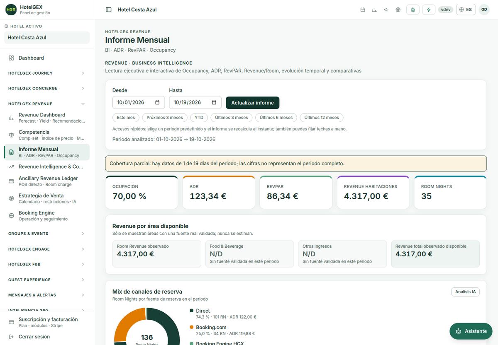The width and height of the screenshot is (498, 345).
Task: Open Ancillary Revenue Ledger page
Action: coord(47,181)
